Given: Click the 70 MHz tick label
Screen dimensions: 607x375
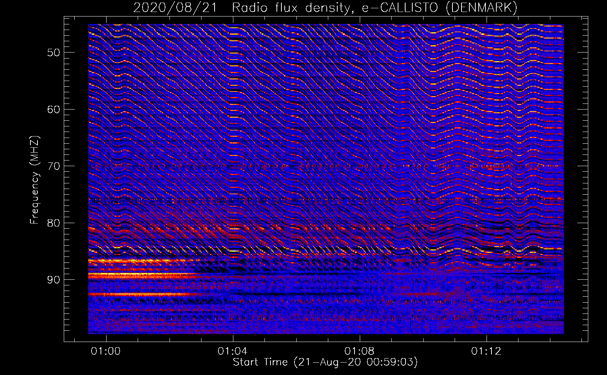Looking at the screenshot, I should click(54, 166).
